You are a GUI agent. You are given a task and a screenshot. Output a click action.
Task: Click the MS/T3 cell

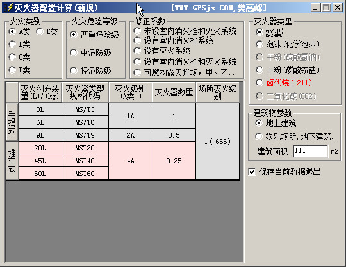pyautogui.click(x=85, y=109)
